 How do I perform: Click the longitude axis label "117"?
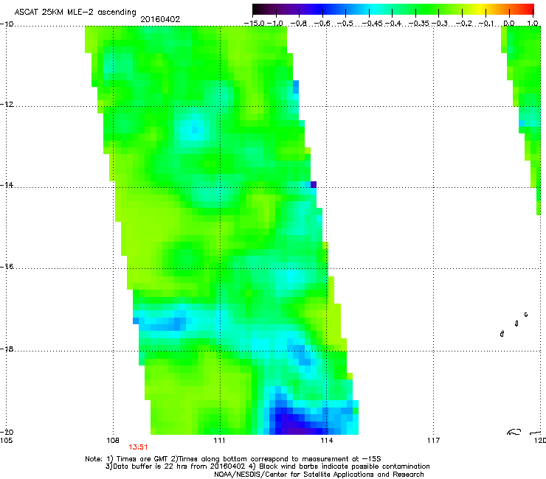click(434, 441)
